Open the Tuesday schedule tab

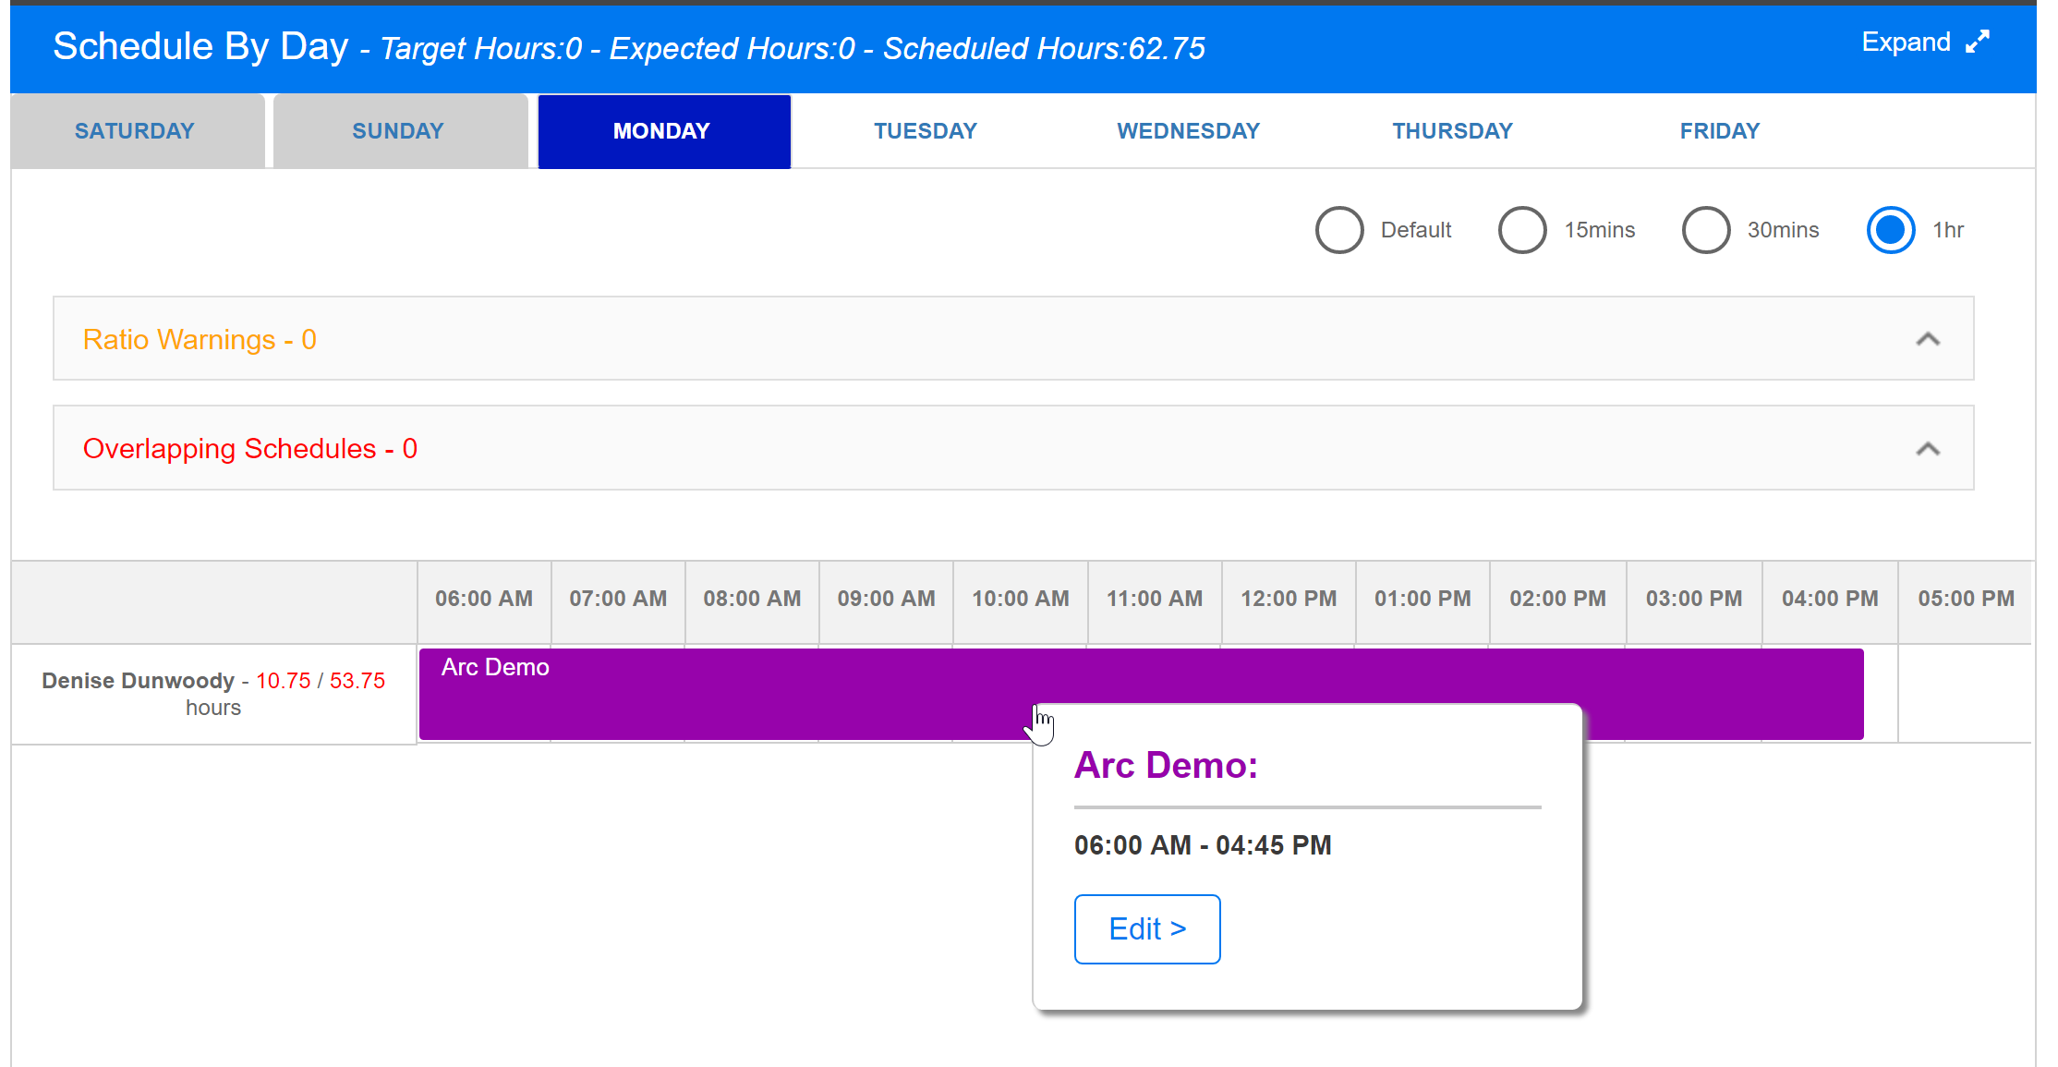coord(926,131)
